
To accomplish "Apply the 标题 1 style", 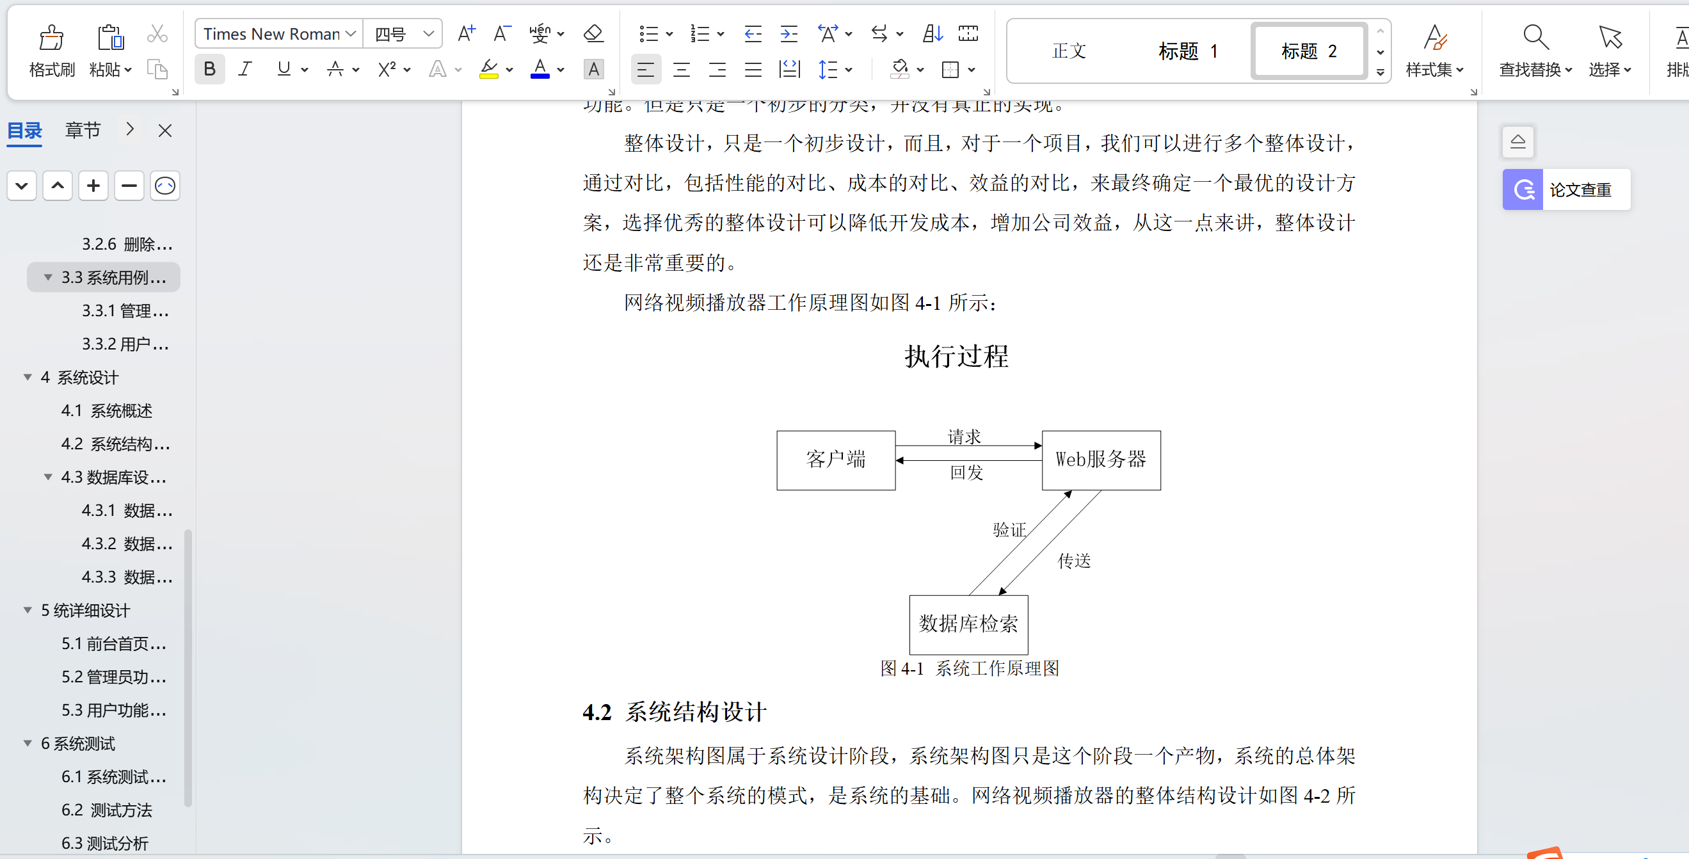I will pos(1187,51).
